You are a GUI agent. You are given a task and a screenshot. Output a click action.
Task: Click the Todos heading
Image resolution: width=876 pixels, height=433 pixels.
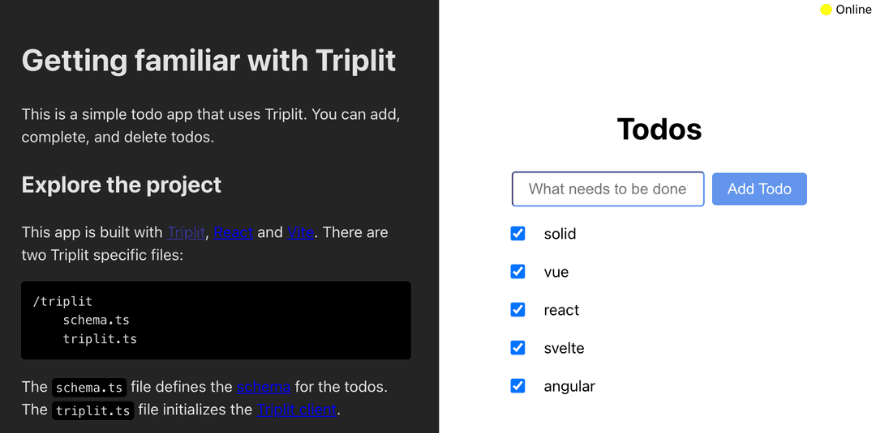point(659,129)
